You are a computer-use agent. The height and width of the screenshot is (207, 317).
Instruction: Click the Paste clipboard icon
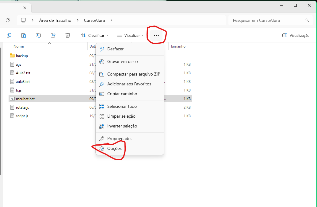click(23, 35)
